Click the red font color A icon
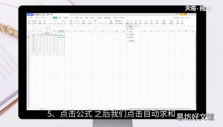The width and height of the screenshot is (223, 127). (61, 23)
